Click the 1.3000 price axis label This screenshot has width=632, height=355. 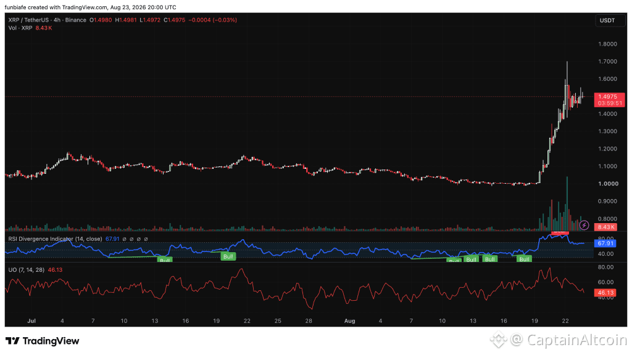607,131
